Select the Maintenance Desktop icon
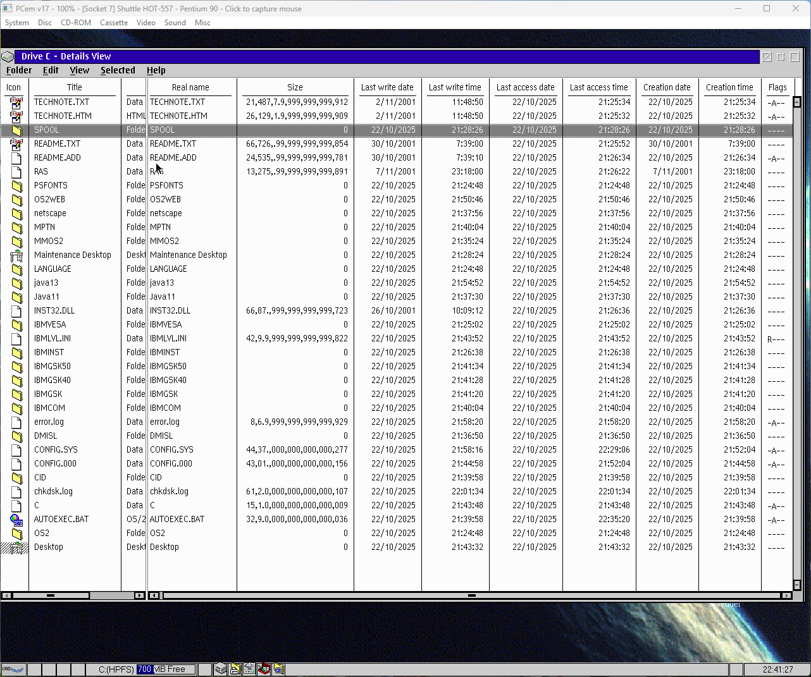The width and height of the screenshot is (811, 677). point(16,255)
